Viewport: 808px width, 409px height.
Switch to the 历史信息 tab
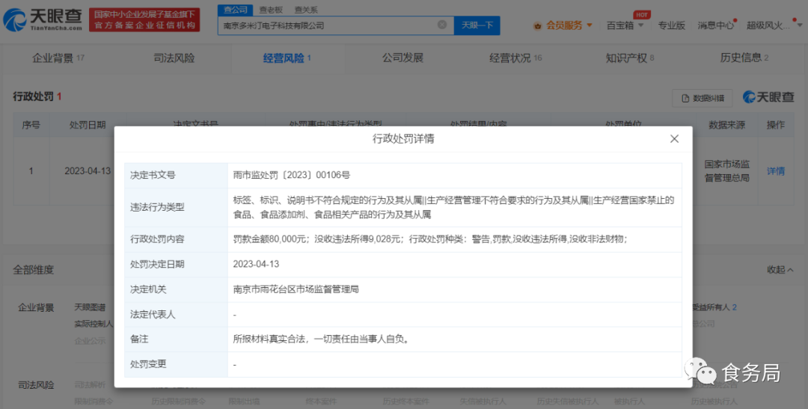pos(744,58)
